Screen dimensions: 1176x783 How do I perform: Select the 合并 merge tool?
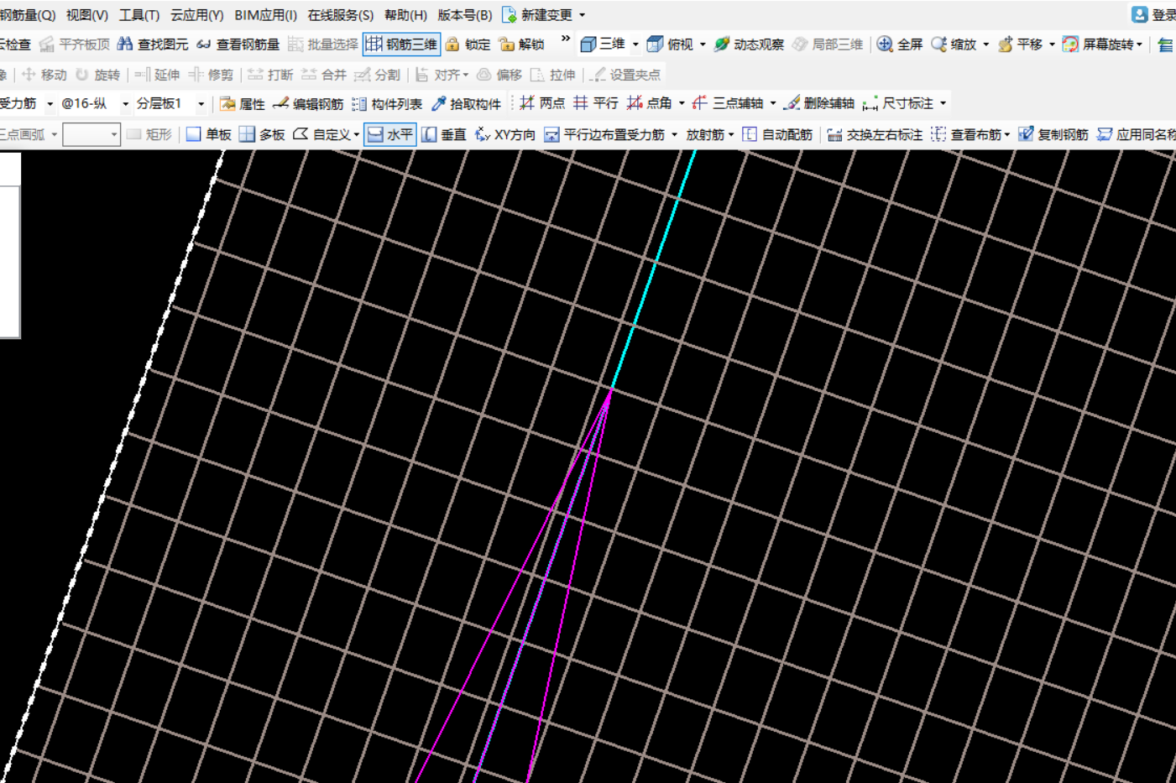click(x=324, y=75)
